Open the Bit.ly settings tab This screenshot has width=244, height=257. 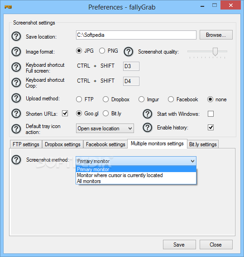coord(203,144)
